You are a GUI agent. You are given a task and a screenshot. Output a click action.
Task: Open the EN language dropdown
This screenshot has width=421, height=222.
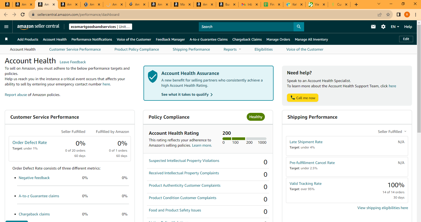pyautogui.click(x=395, y=27)
